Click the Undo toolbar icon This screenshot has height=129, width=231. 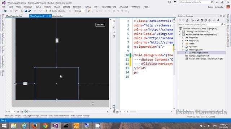pos(35,11)
